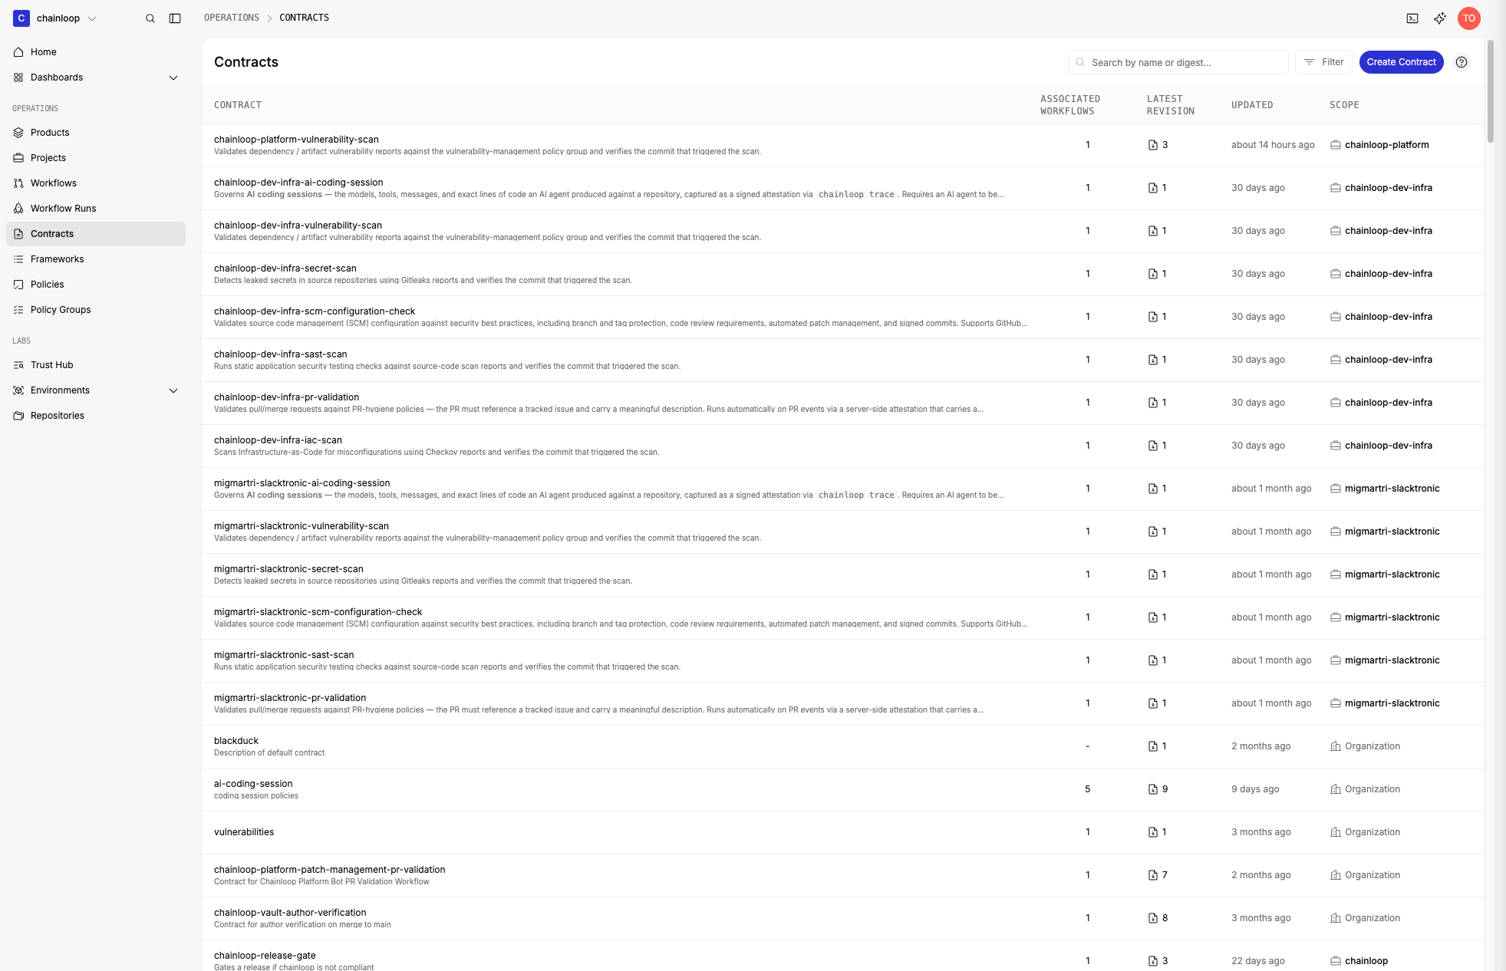1506x971 pixels.
Task: Open vulnerabilities contract row
Action: 842,833
